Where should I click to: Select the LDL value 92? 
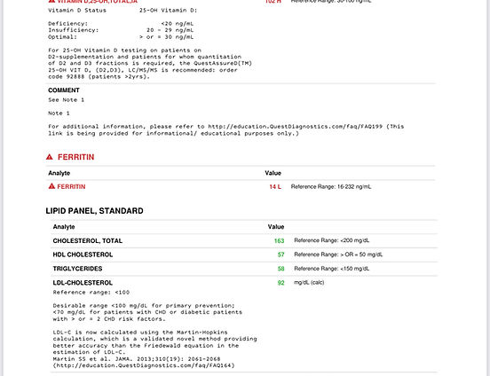click(281, 283)
